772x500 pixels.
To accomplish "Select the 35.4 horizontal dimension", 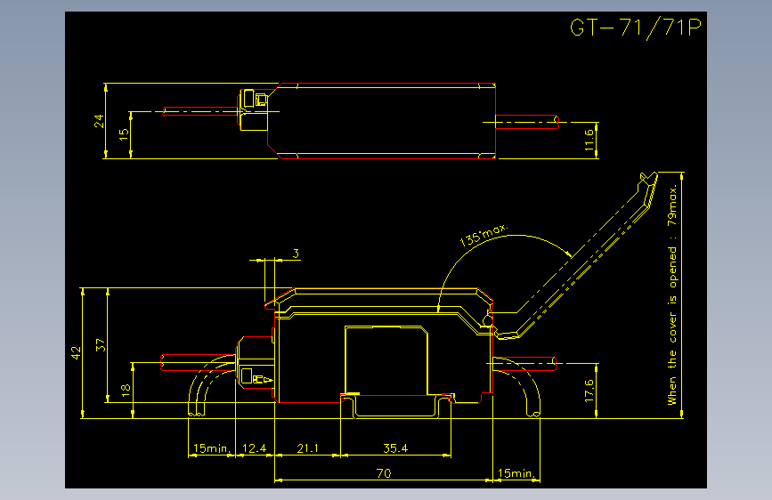I will point(395,448).
